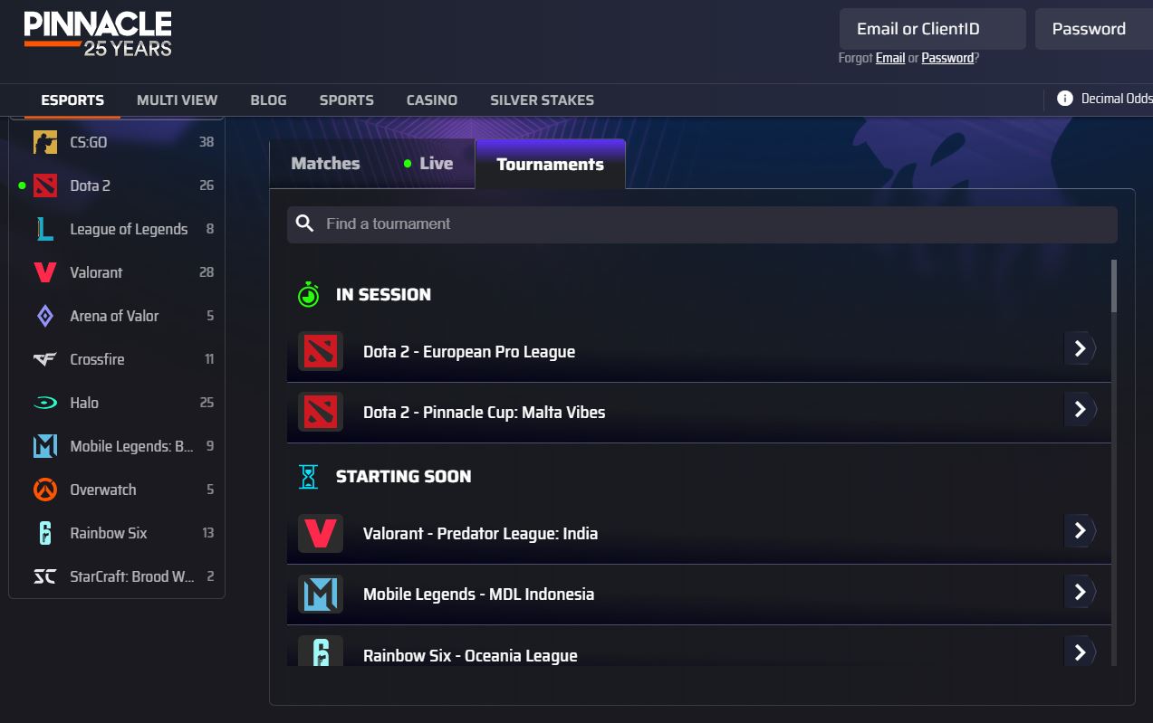Viewport: 1153px width, 723px height.
Task: Open Mobile Legends MDL Indonesia arrow
Action: coord(1080,592)
